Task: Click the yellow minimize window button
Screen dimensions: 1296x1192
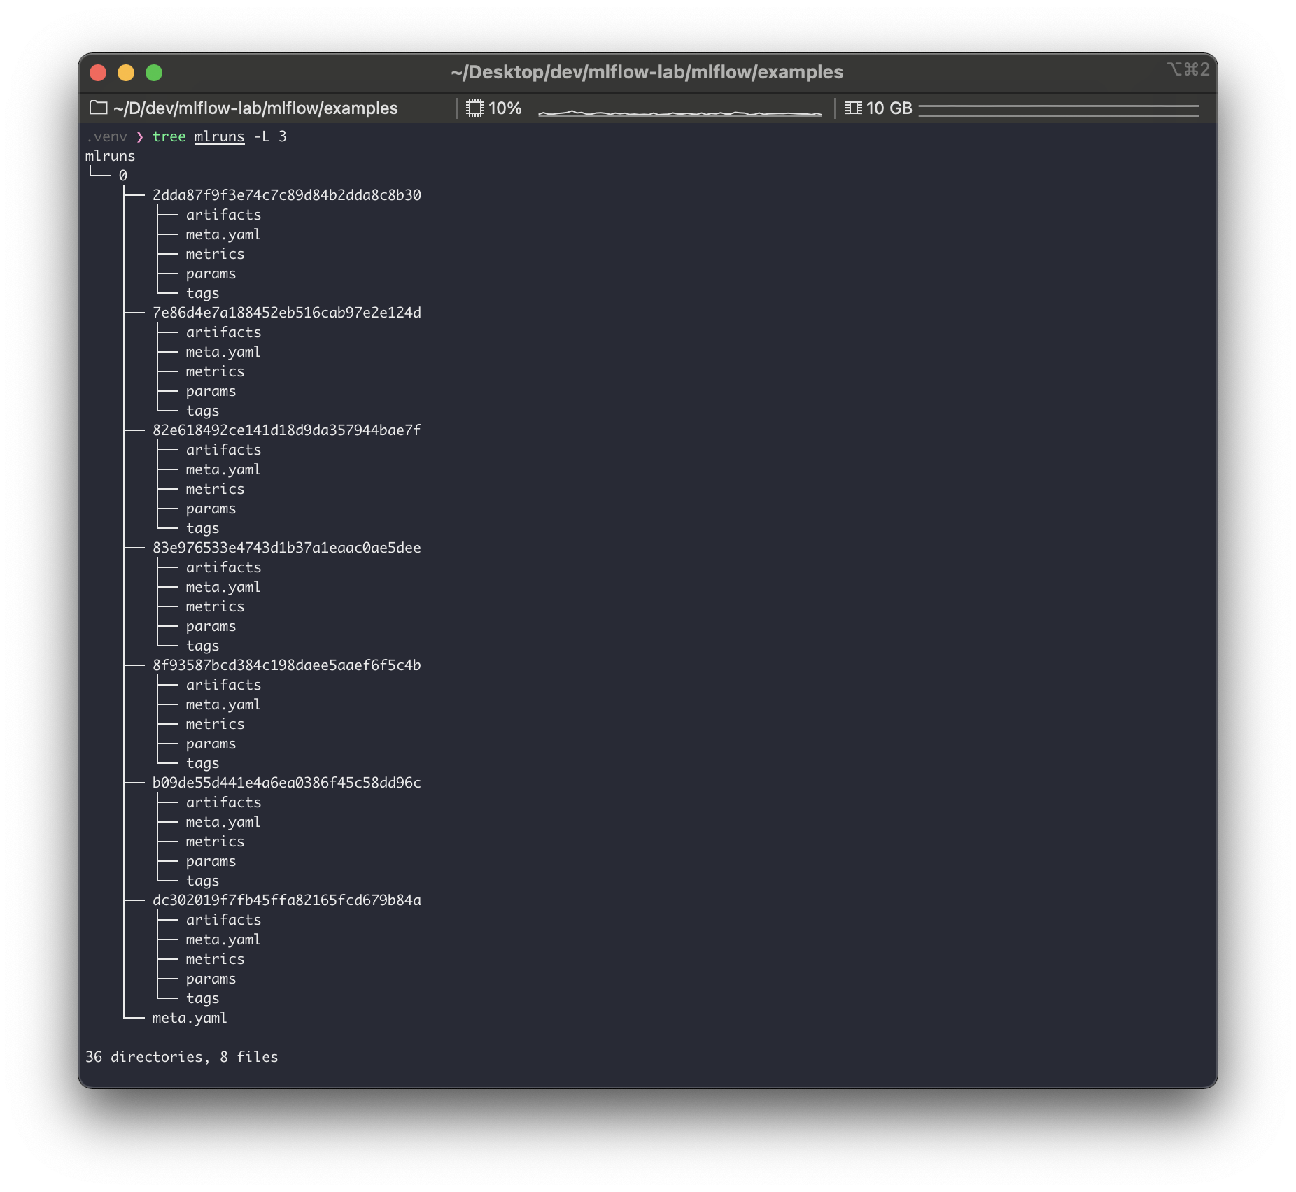Action: [x=126, y=73]
